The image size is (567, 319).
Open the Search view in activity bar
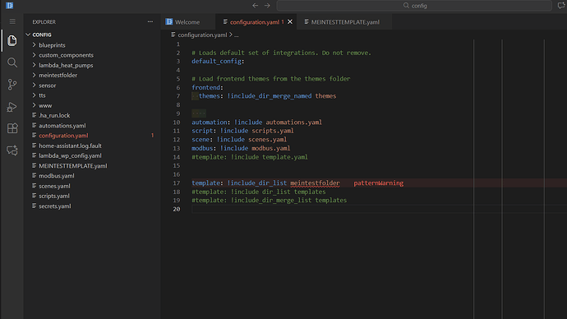(x=12, y=62)
